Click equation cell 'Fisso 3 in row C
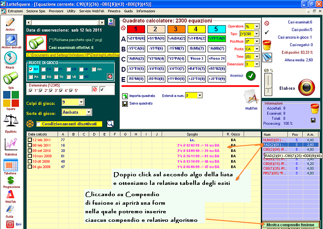 point(196,59)
